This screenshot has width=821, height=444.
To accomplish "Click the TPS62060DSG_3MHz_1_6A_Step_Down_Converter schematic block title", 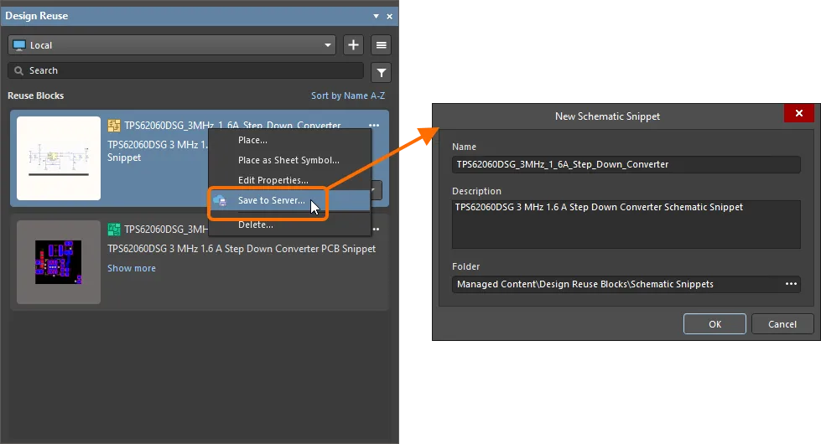I will click(232, 126).
